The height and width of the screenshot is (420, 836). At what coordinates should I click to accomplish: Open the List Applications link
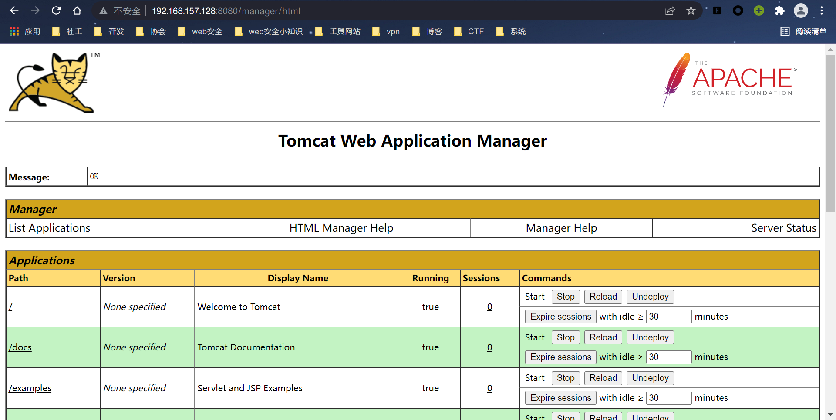tap(49, 228)
